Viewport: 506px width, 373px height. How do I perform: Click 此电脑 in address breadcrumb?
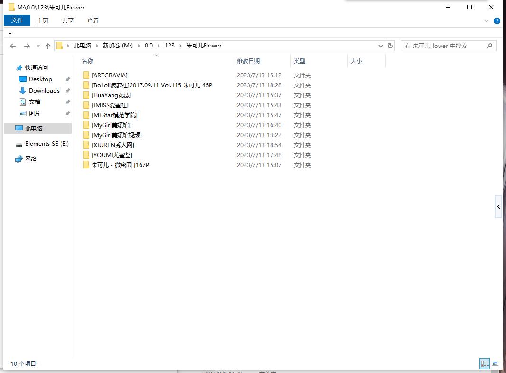tap(83, 46)
